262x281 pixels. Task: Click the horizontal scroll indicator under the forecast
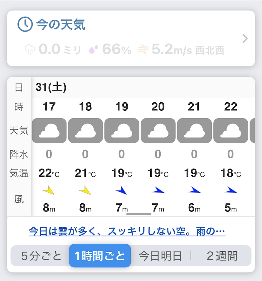pyautogui.click(x=139, y=214)
